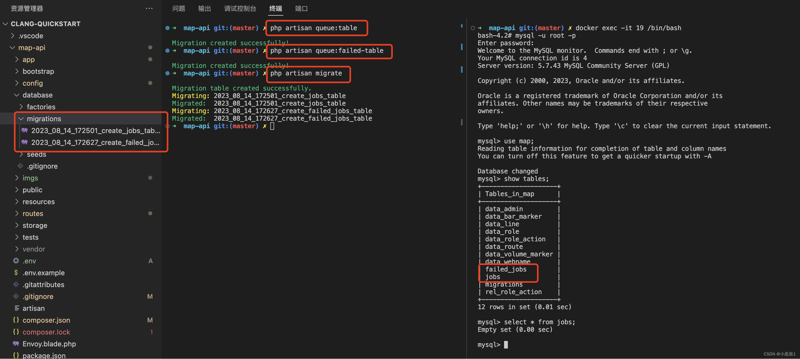Open package.json braces icon
The width and height of the screenshot is (800, 359).
pyautogui.click(x=16, y=355)
